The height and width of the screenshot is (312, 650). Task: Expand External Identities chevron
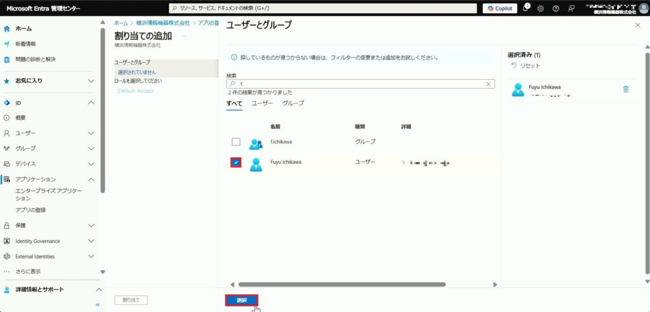[x=91, y=256]
